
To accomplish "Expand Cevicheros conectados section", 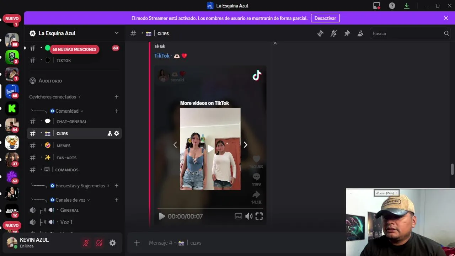I will [x=55, y=97].
